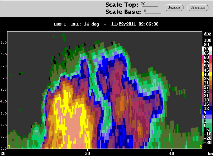
Task: Click the 35 dBZ gold legend entry
Action: click(207, 78)
